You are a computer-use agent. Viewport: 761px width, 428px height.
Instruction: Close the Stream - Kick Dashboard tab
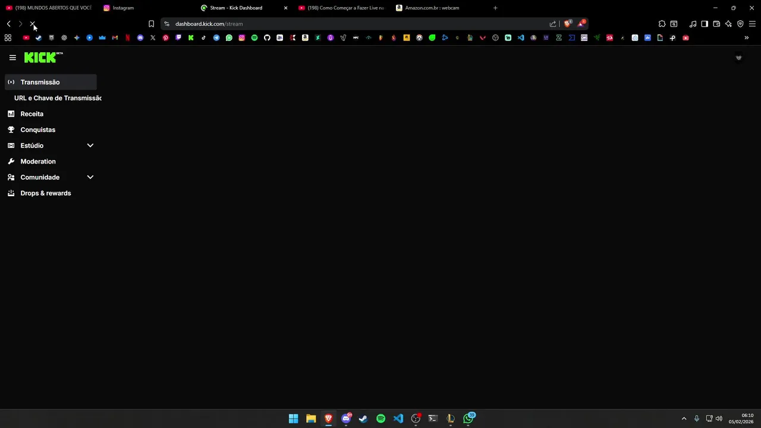pyautogui.click(x=285, y=8)
